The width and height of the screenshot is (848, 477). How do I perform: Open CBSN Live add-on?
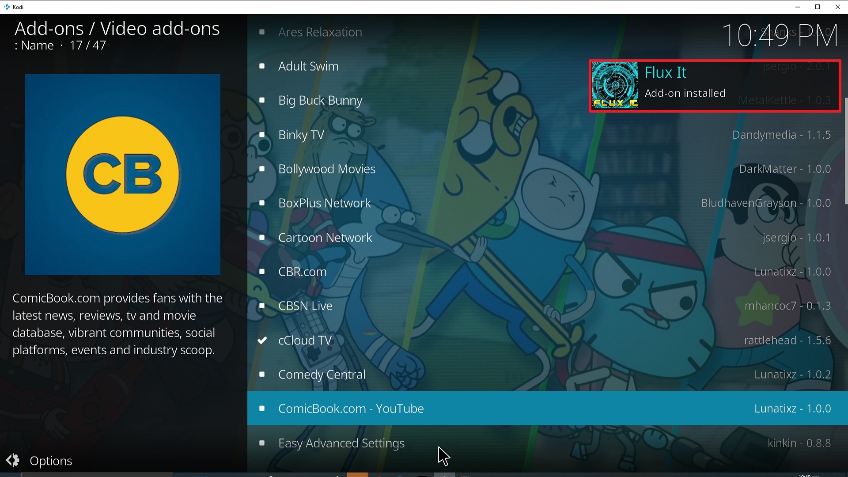547,306
